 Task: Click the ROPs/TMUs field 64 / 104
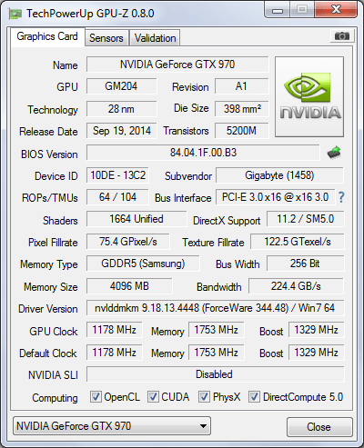tap(117, 197)
